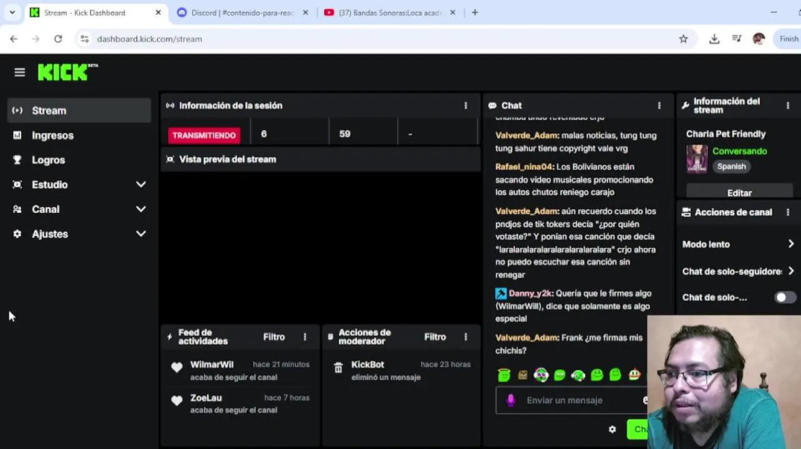The height and width of the screenshot is (449, 801).
Task: Click the Estudio icon in sidebar
Action: [x=17, y=185]
